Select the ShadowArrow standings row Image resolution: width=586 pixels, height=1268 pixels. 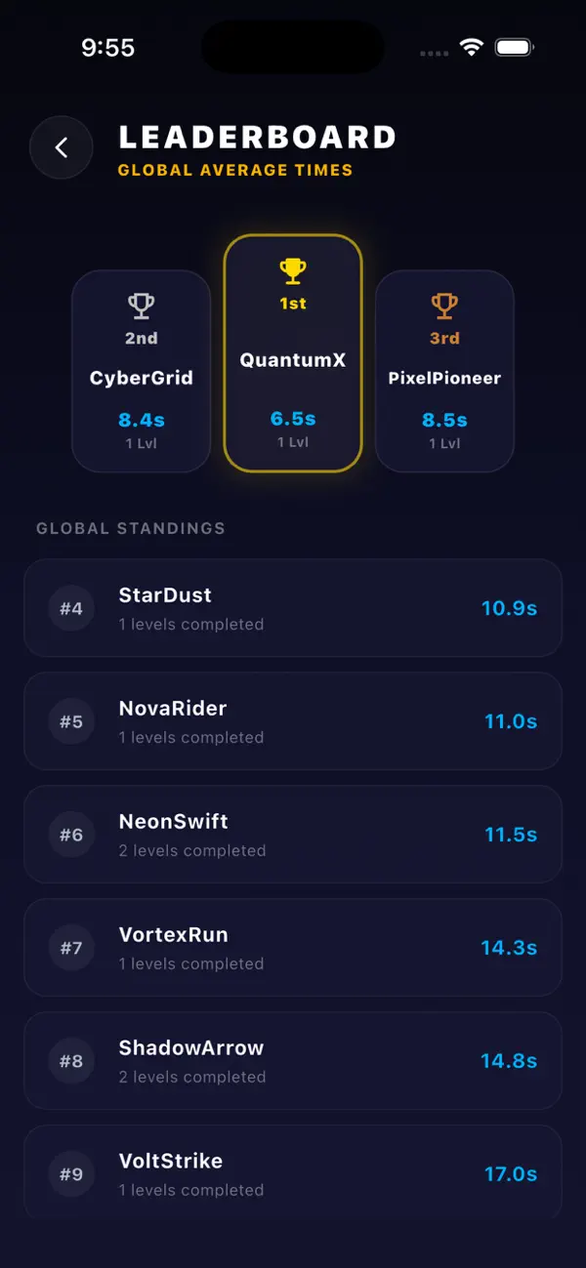(x=293, y=1061)
